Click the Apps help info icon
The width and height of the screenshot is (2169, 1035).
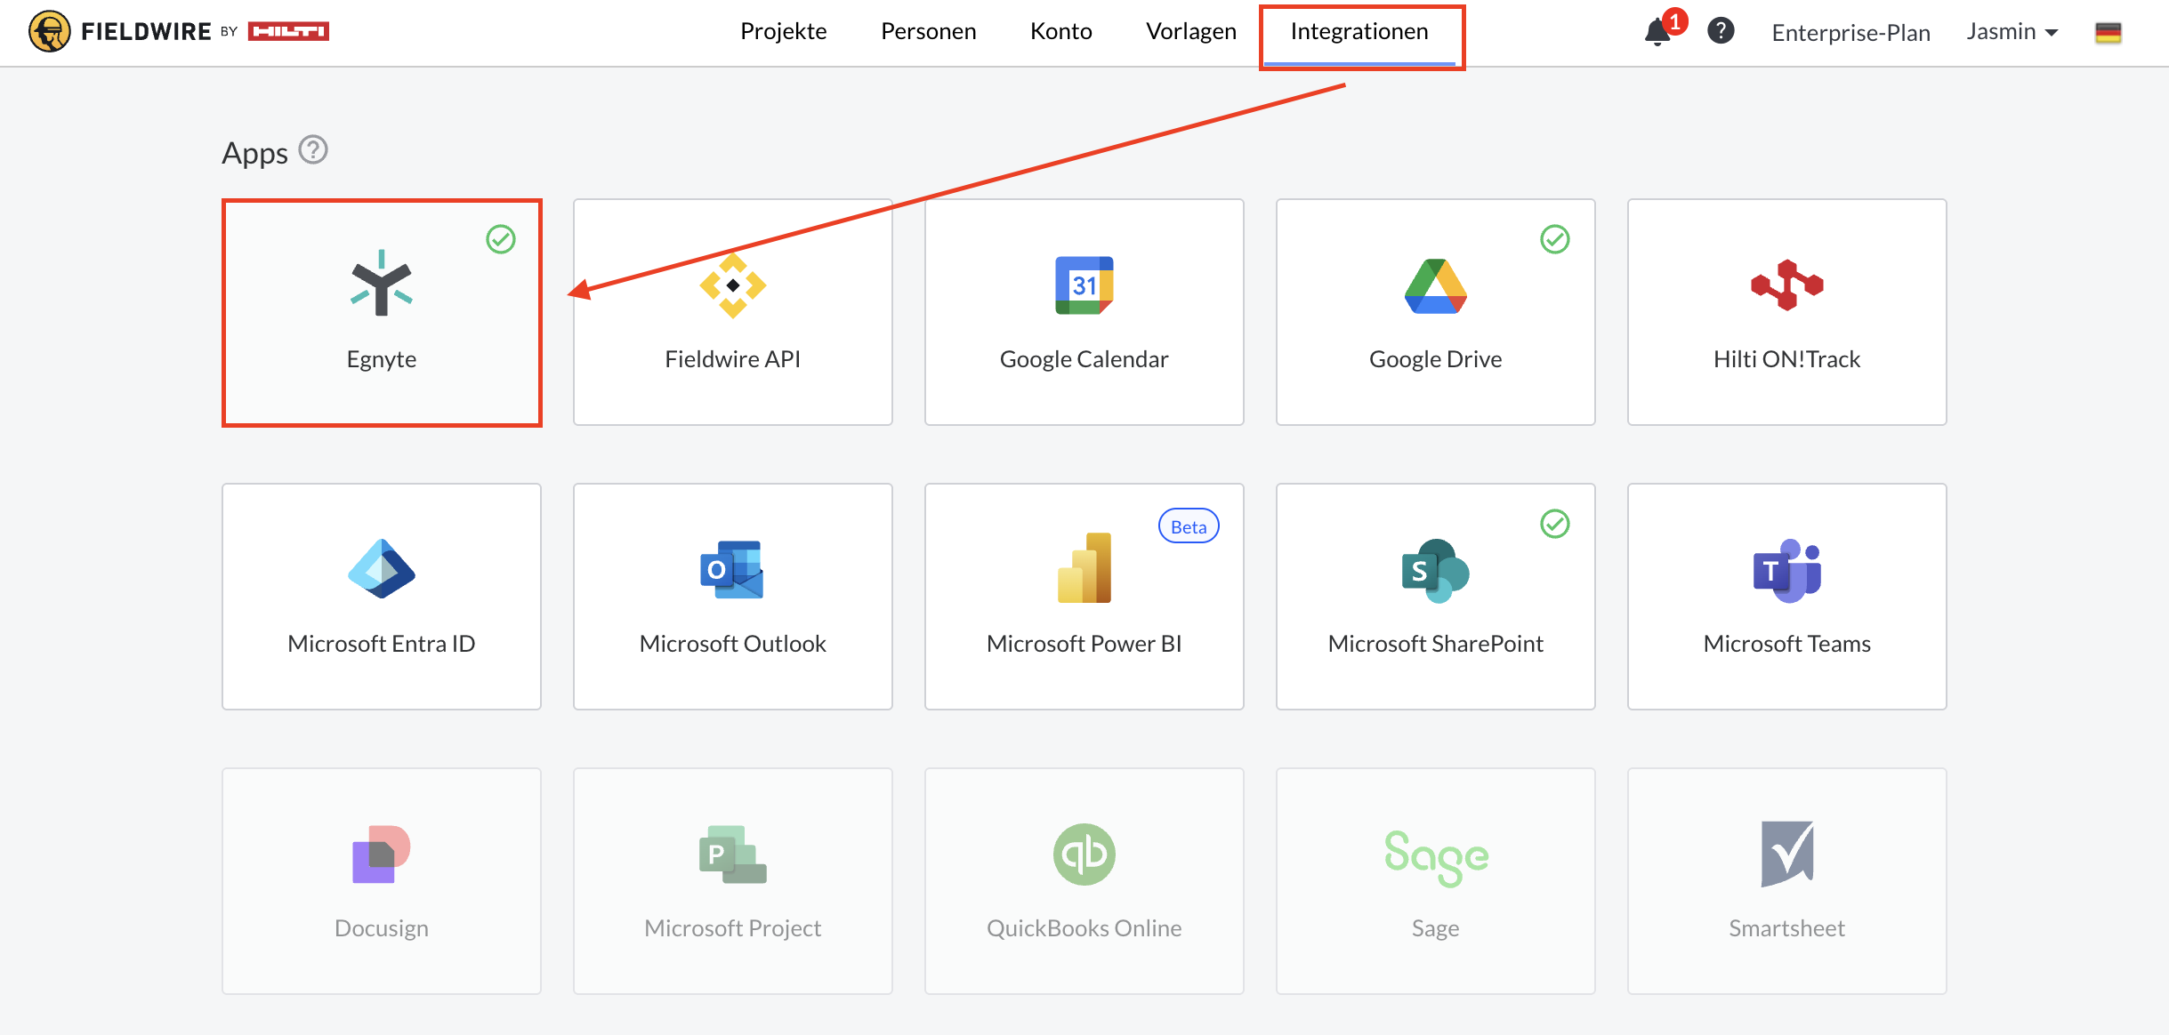[313, 149]
